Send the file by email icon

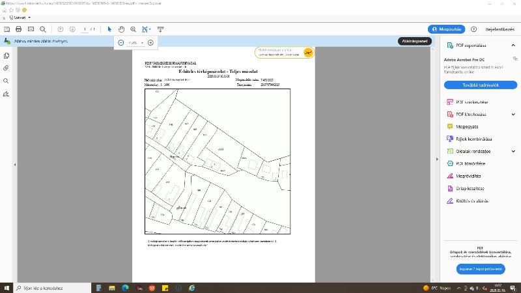click(x=31, y=29)
